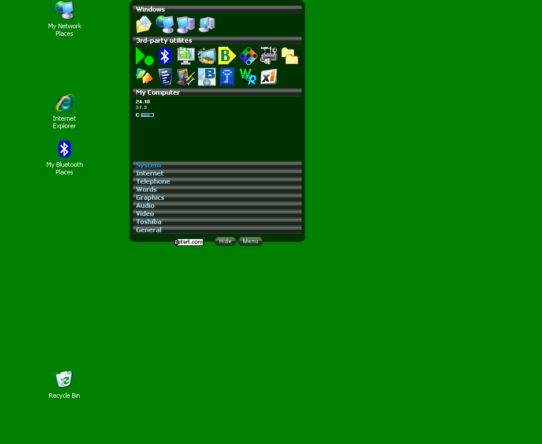Screen dimensions: 542x444
Task: Select the General category
Action: [217, 230]
